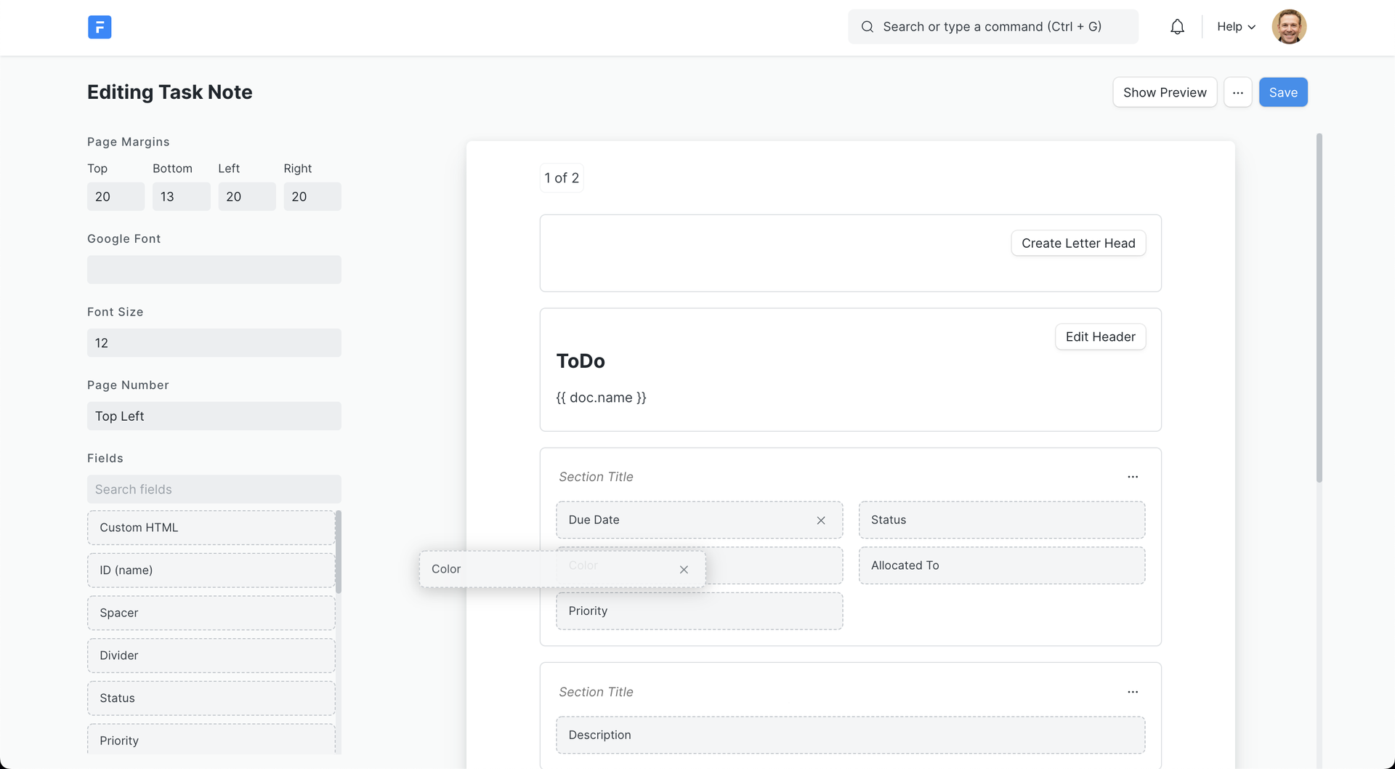Save the print format

tap(1282, 92)
